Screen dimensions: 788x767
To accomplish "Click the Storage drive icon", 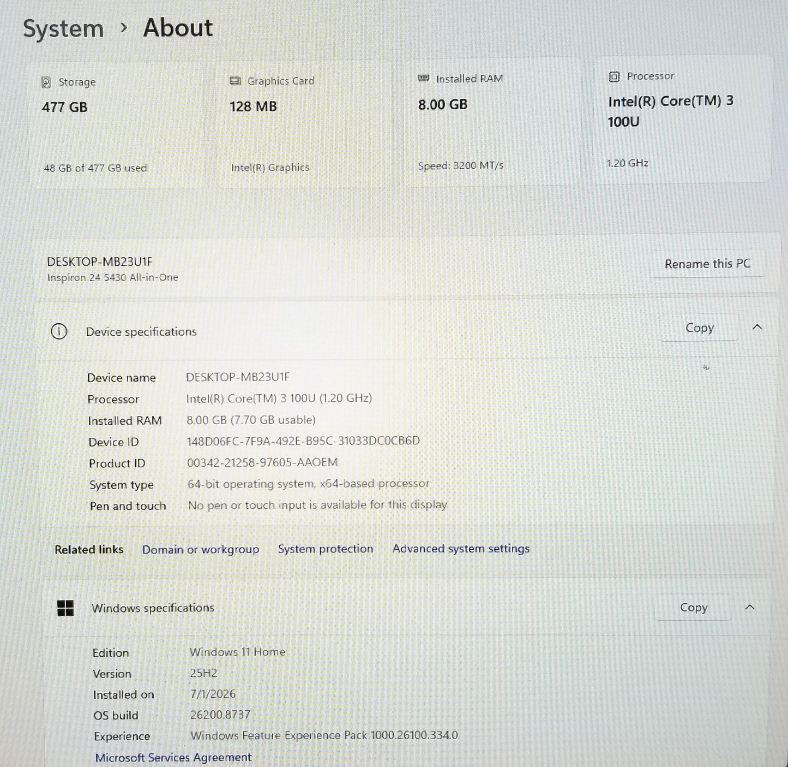I will tap(46, 82).
